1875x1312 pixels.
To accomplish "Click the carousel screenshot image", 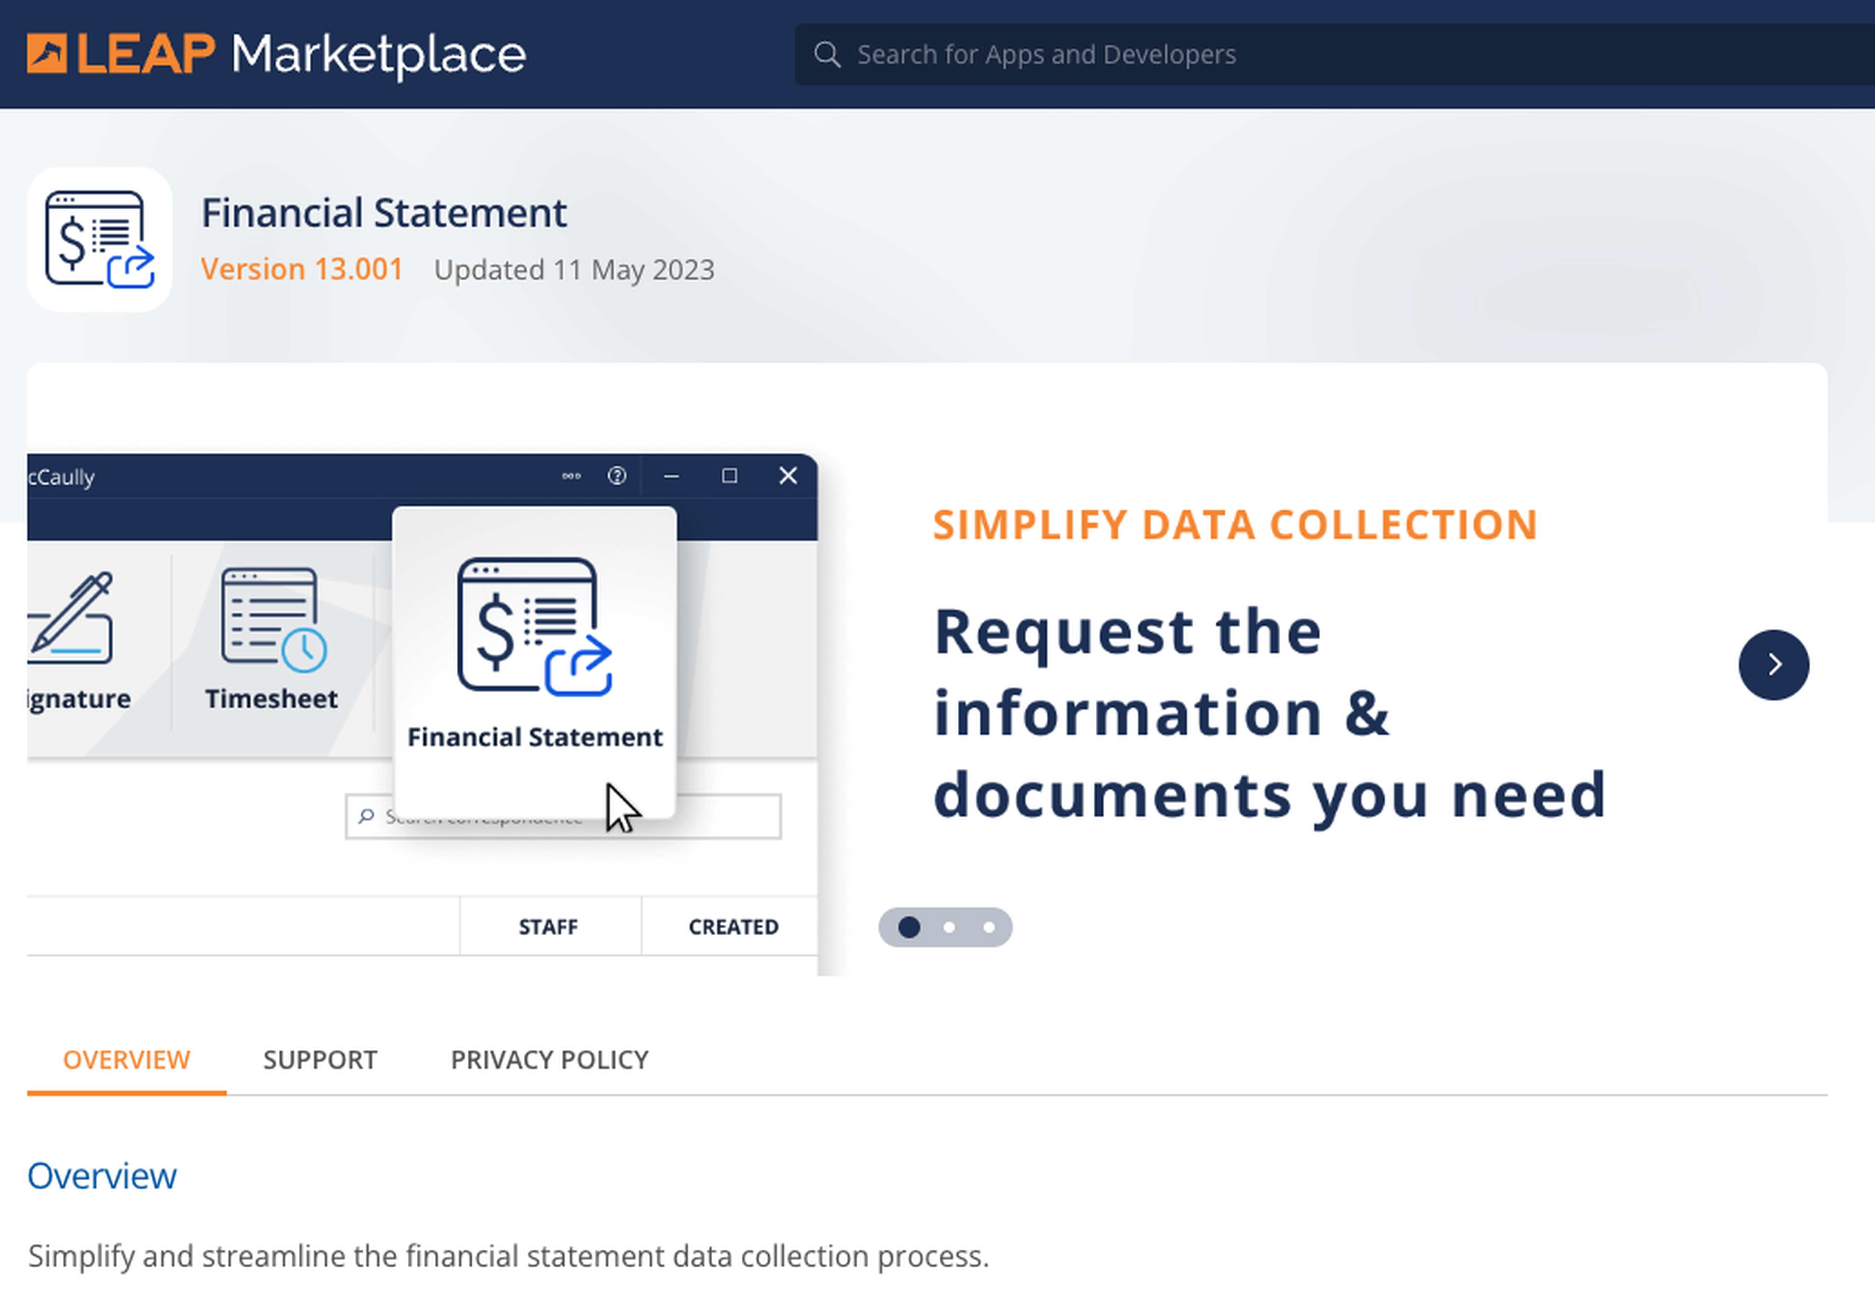I will [422, 714].
